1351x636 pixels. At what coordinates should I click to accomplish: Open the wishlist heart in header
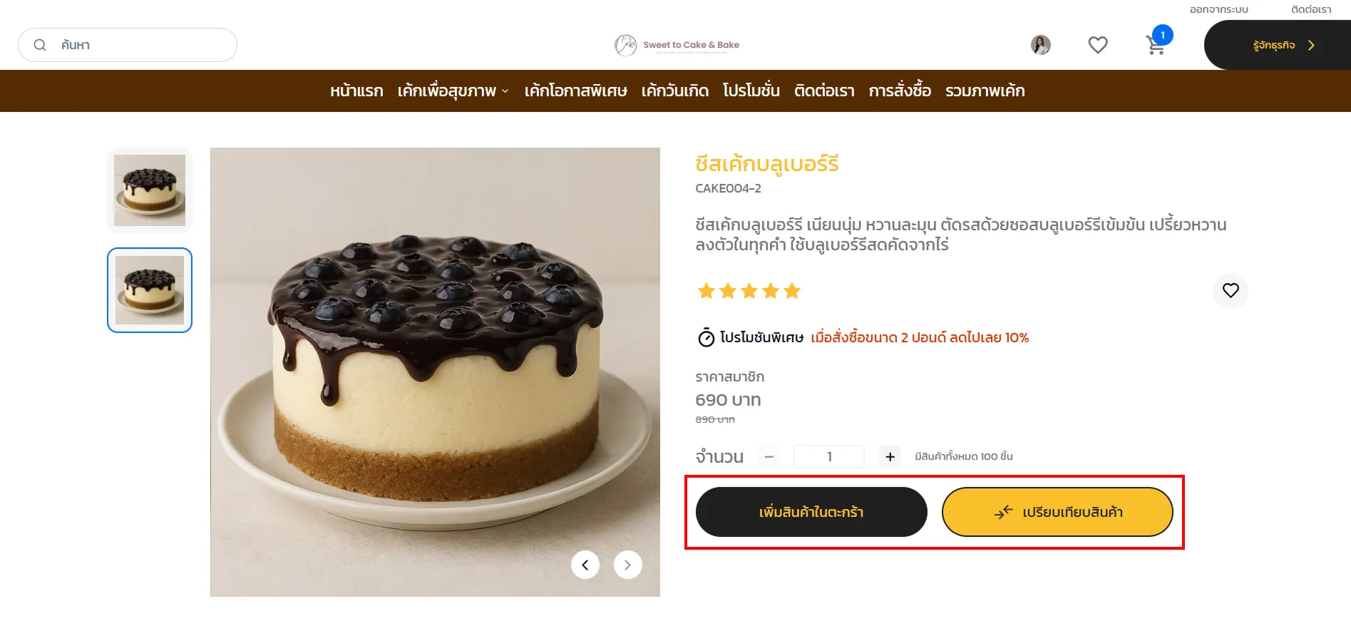[1098, 45]
